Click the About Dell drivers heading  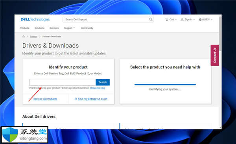(39, 116)
